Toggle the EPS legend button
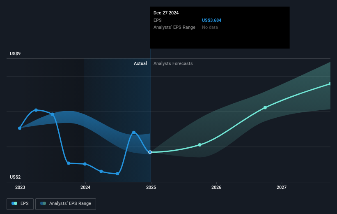The width and height of the screenshot is (337, 214). coord(20,204)
